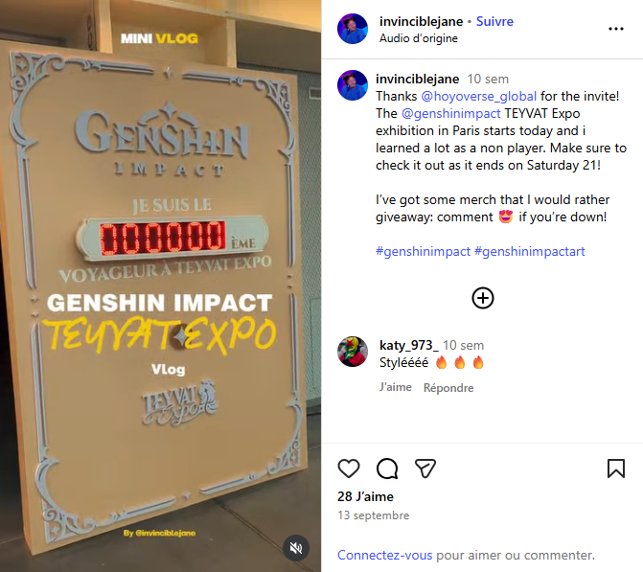The height and width of the screenshot is (572, 643).
Task: Open the three-dot more options menu
Action: [x=616, y=29]
